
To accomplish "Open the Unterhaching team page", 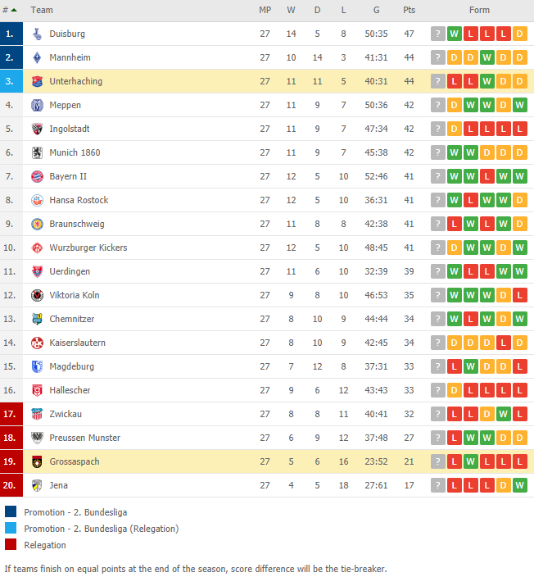I will click(76, 81).
